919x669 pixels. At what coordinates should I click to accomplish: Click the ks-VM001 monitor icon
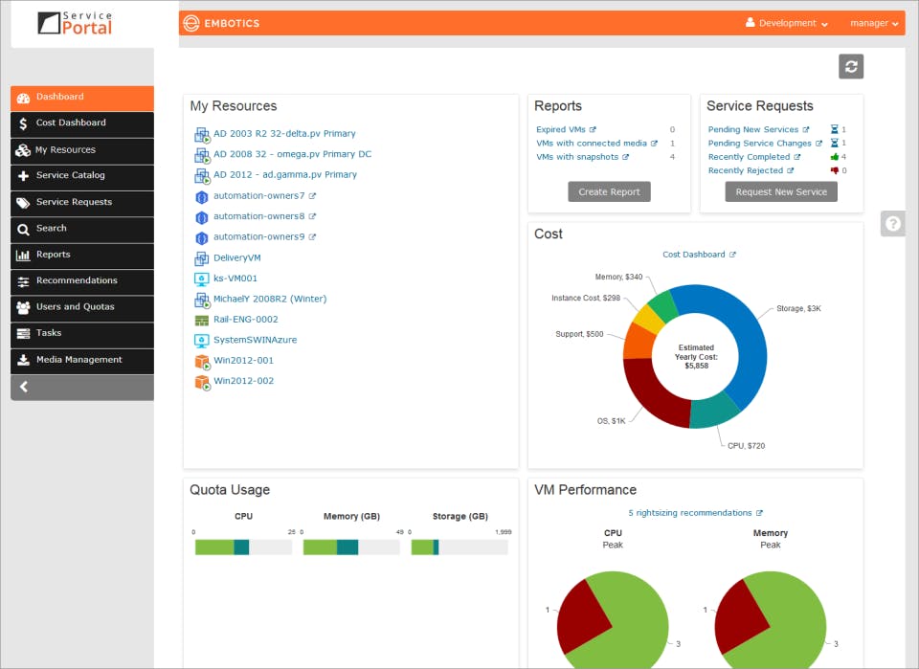[202, 279]
